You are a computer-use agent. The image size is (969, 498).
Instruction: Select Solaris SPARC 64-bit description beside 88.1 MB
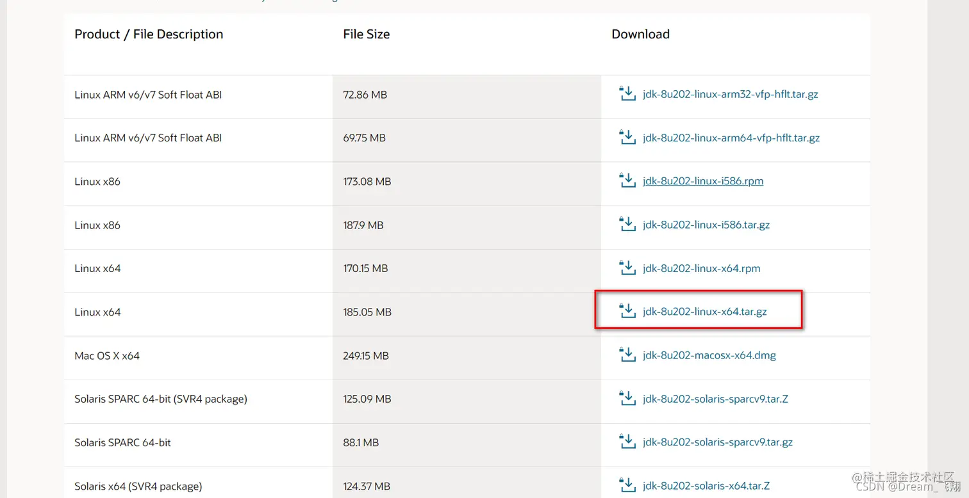[x=123, y=443]
